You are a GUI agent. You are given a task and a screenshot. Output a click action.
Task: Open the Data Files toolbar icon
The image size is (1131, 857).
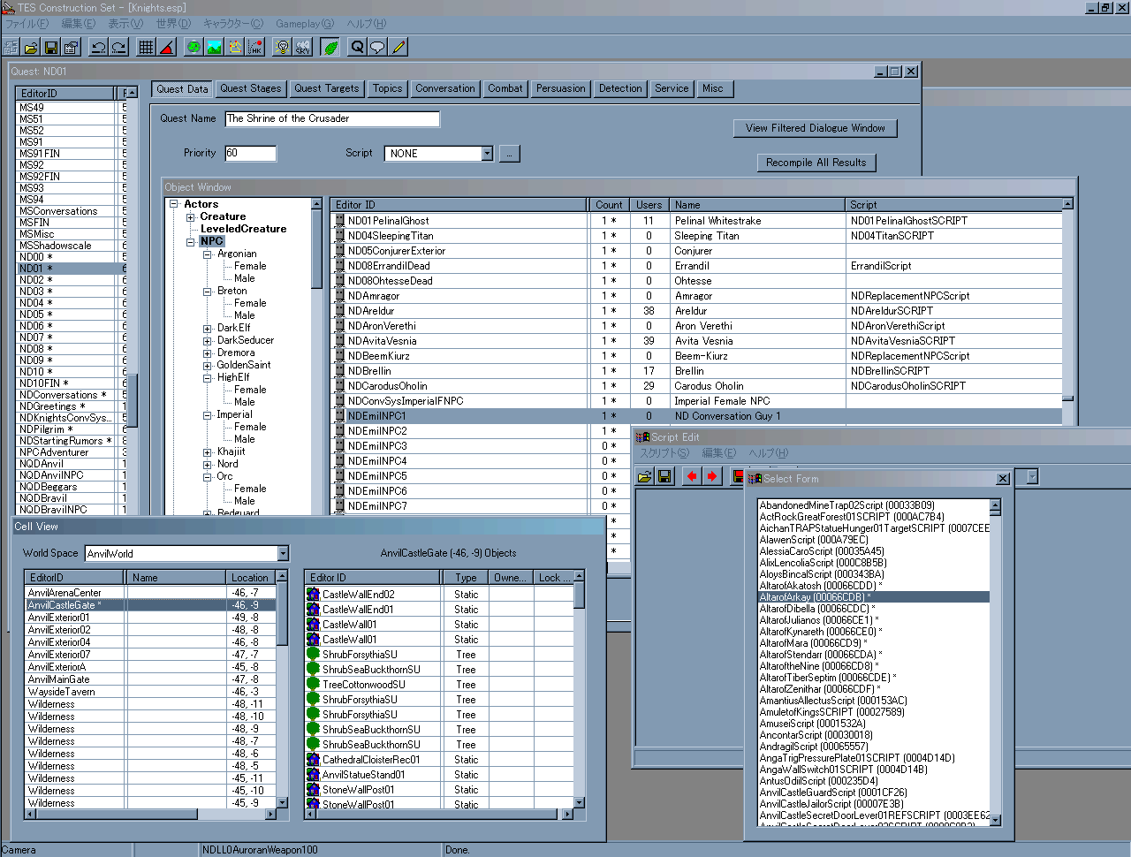pyautogui.click(x=11, y=47)
